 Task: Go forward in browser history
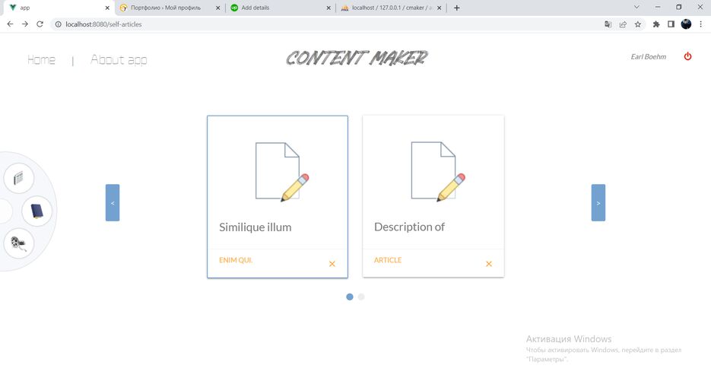25,24
